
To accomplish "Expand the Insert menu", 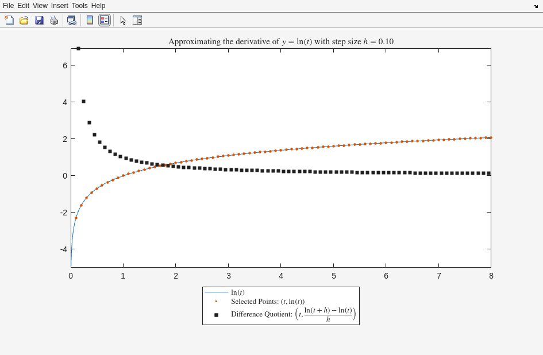I will pos(59,6).
